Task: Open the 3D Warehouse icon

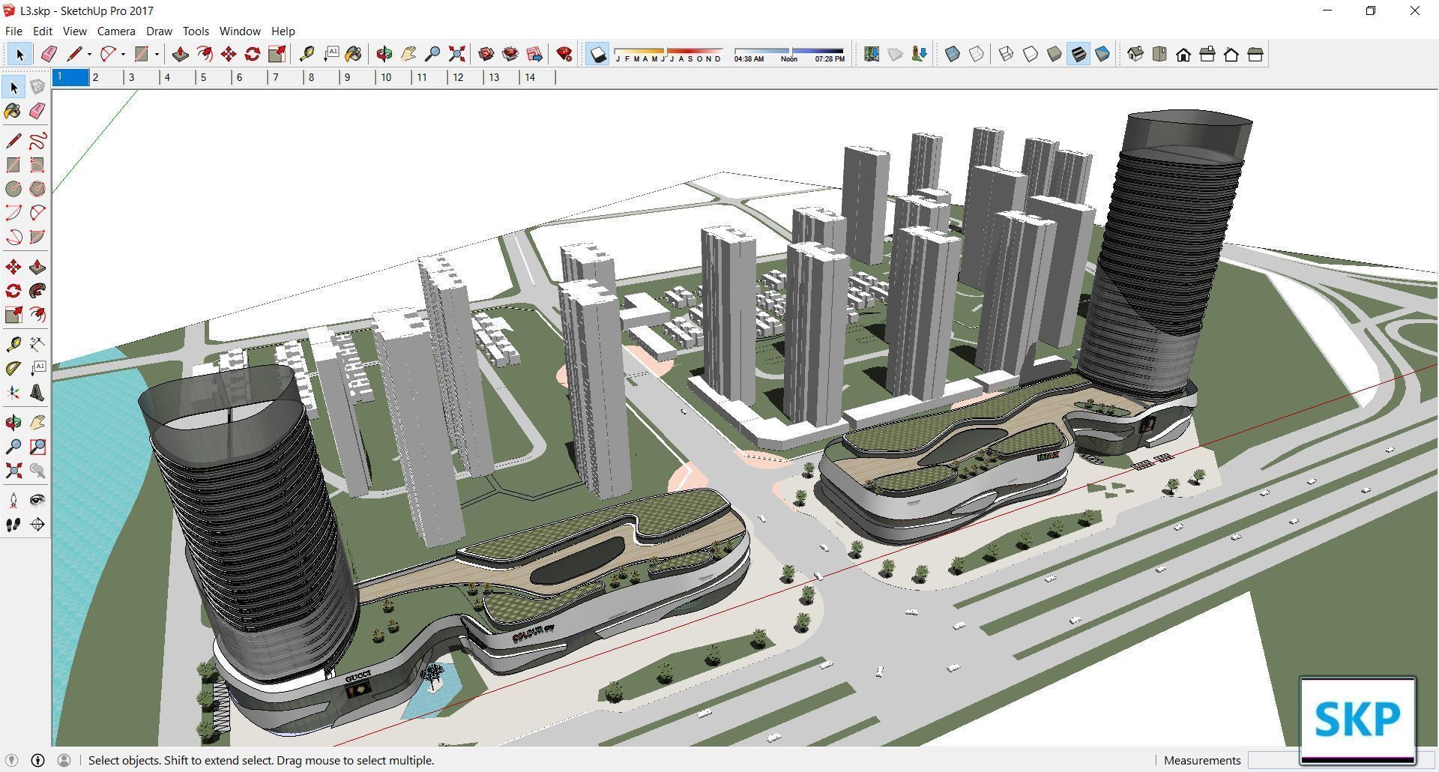Action: (x=486, y=54)
